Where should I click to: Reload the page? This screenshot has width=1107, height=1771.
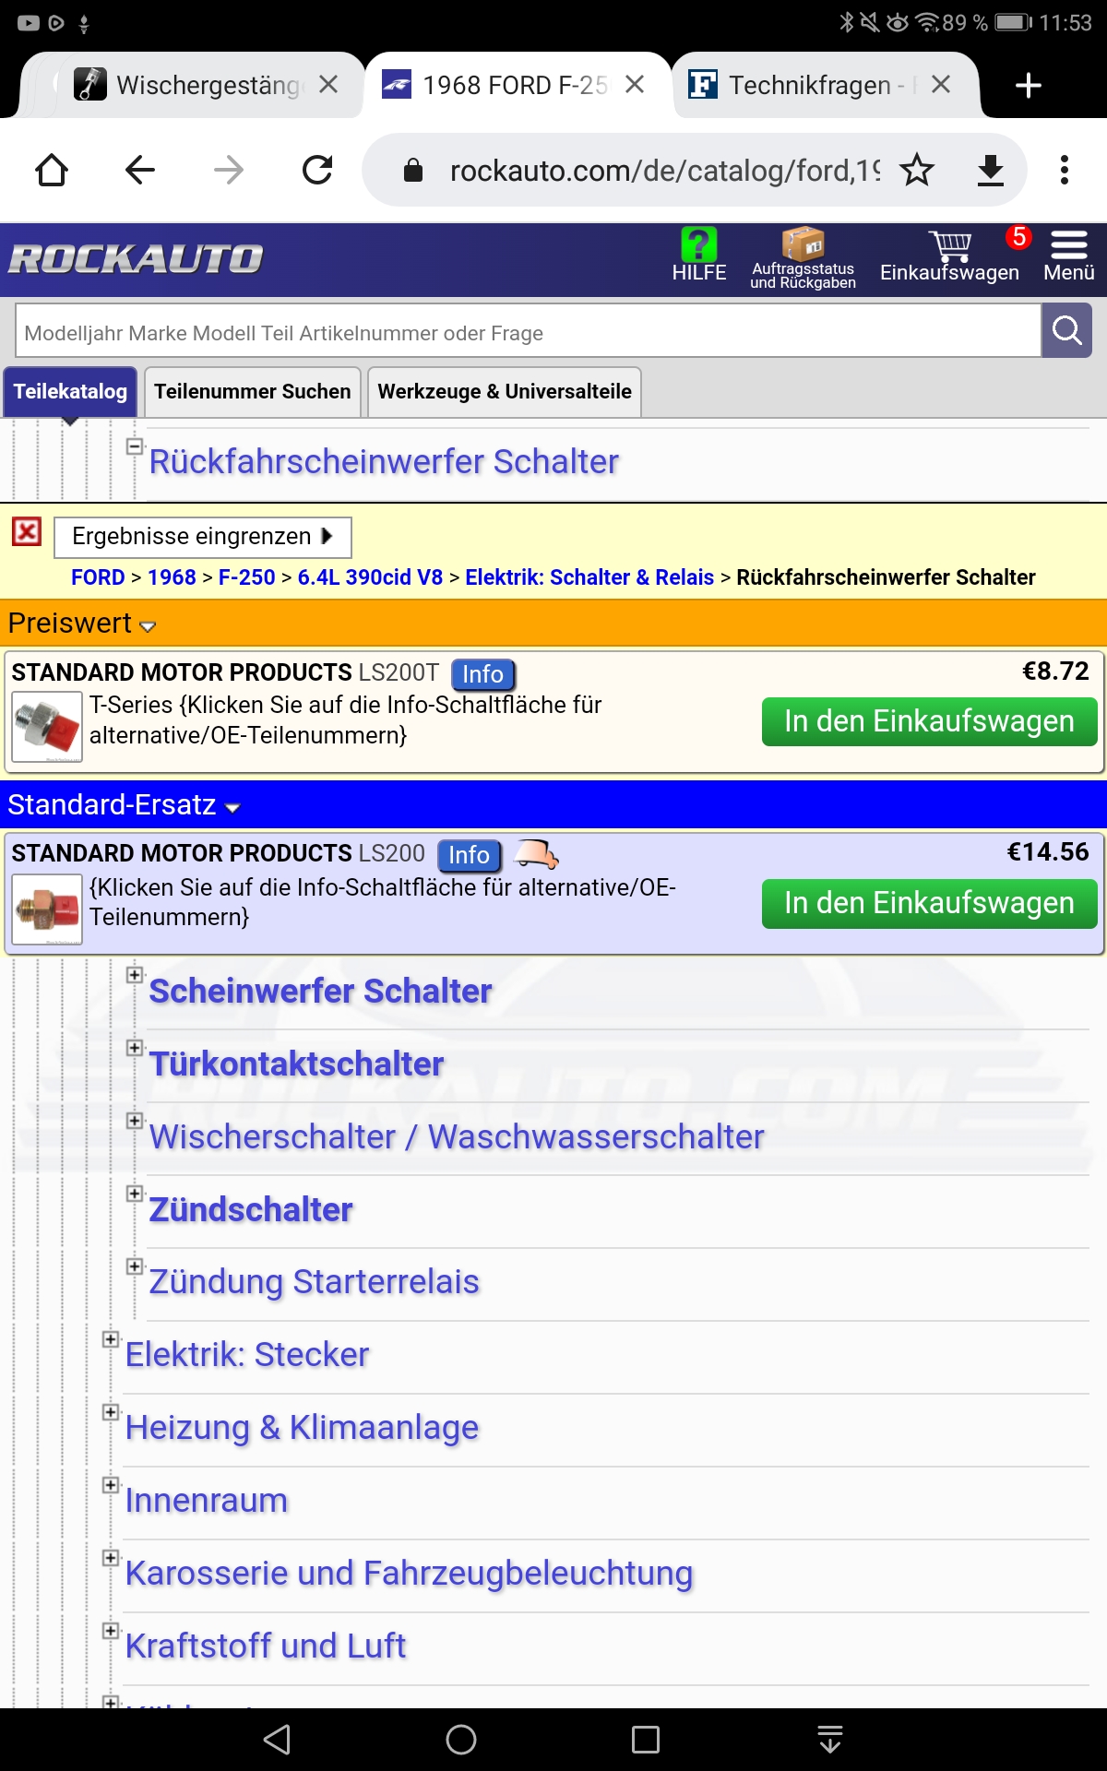pyautogui.click(x=317, y=170)
